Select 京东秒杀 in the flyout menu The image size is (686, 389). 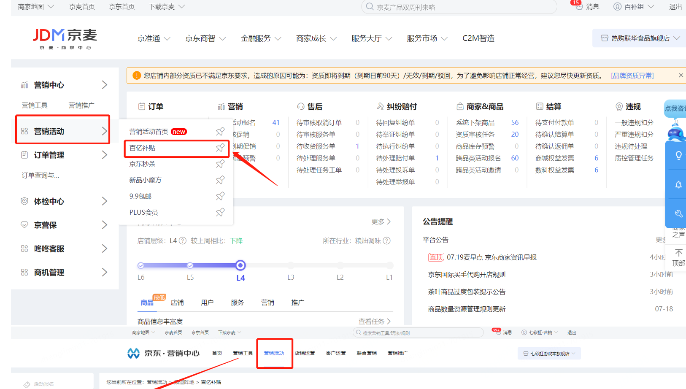[x=142, y=164]
